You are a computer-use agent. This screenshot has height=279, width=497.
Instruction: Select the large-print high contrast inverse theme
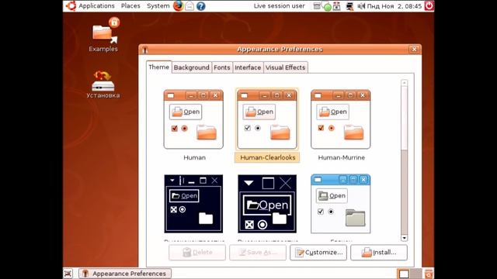(267, 204)
